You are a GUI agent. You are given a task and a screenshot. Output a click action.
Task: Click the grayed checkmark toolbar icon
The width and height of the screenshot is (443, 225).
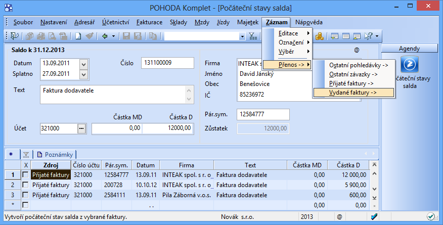pyautogui.click(x=90, y=36)
